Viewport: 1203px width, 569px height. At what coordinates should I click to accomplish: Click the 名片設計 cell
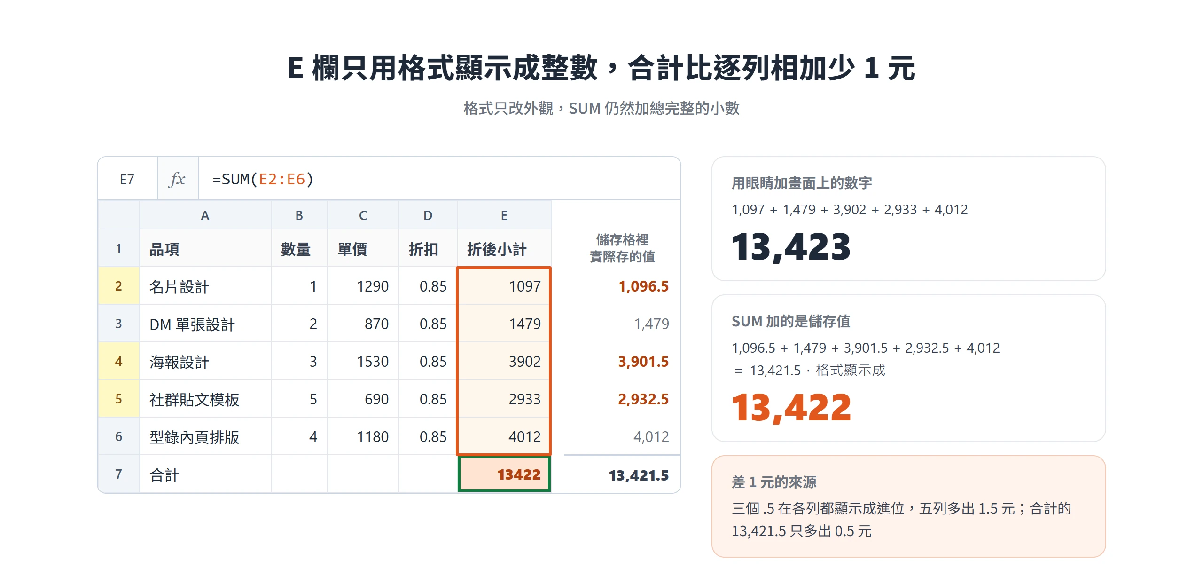[205, 286]
